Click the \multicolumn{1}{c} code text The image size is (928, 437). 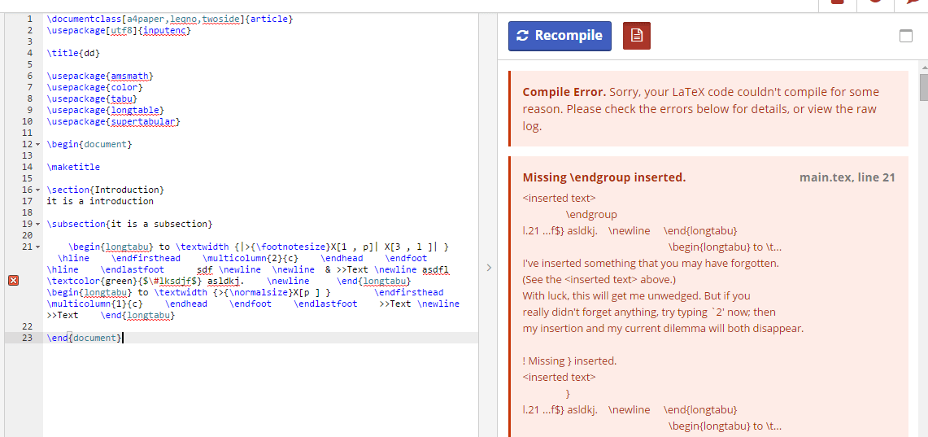(94, 304)
